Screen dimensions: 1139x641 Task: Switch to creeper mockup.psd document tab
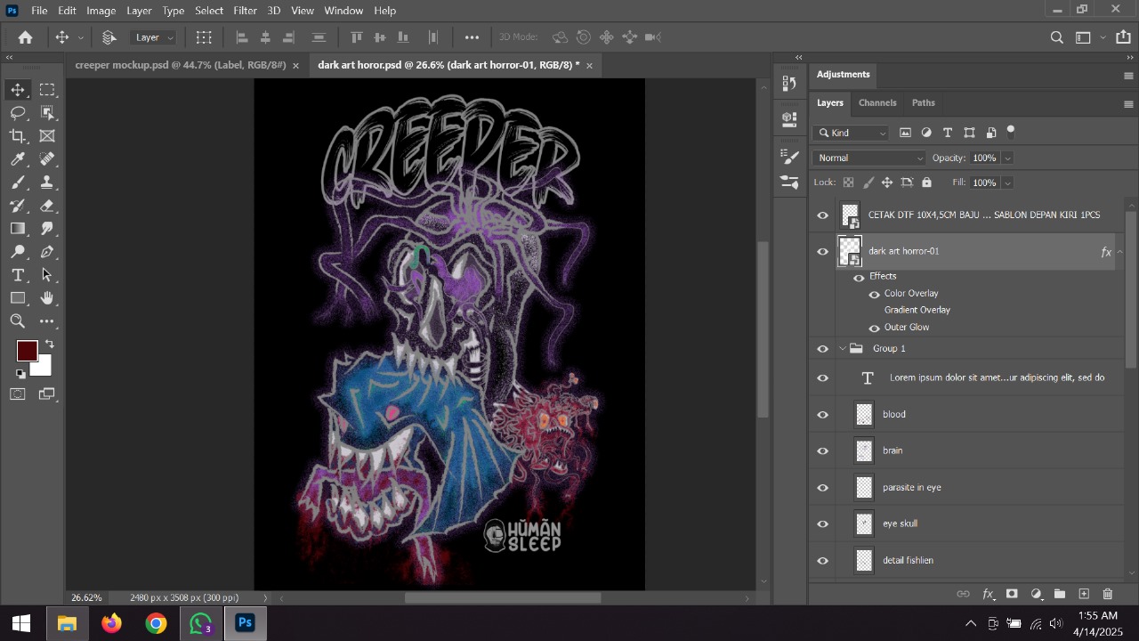point(181,65)
